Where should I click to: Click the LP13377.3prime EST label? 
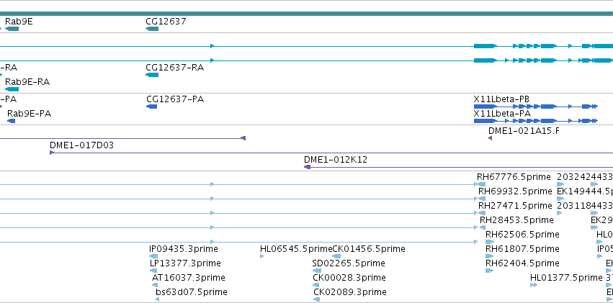coord(185,263)
